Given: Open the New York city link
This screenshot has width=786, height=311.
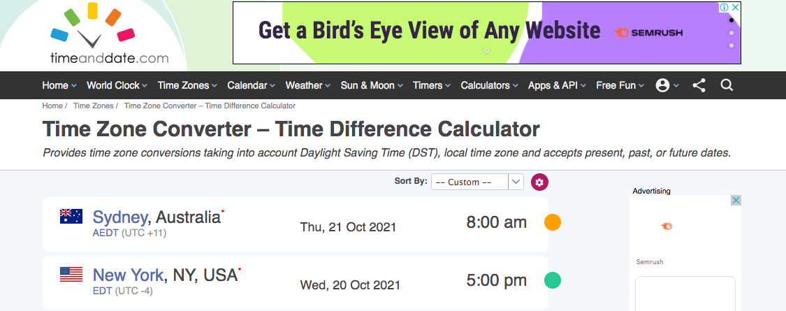Looking at the screenshot, I should coord(128,275).
